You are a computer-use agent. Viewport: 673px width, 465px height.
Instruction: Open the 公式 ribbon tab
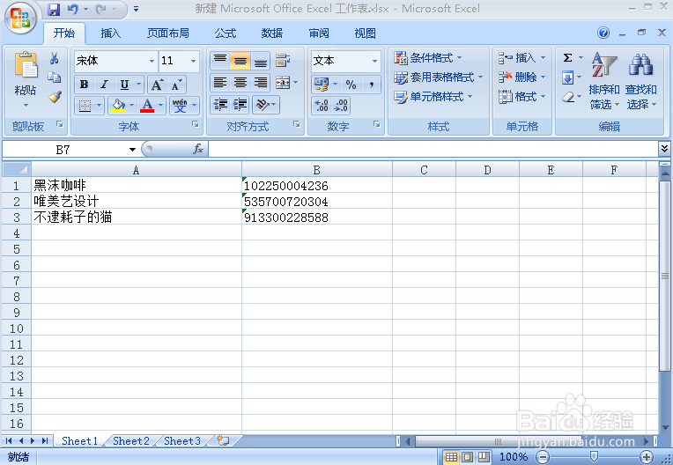point(226,33)
